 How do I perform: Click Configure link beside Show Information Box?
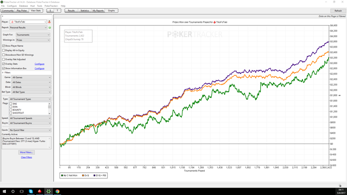pyautogui.click(x=39, y=68)
